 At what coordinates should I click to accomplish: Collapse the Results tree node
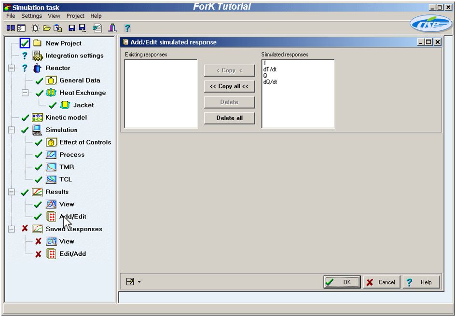[12, 192]
